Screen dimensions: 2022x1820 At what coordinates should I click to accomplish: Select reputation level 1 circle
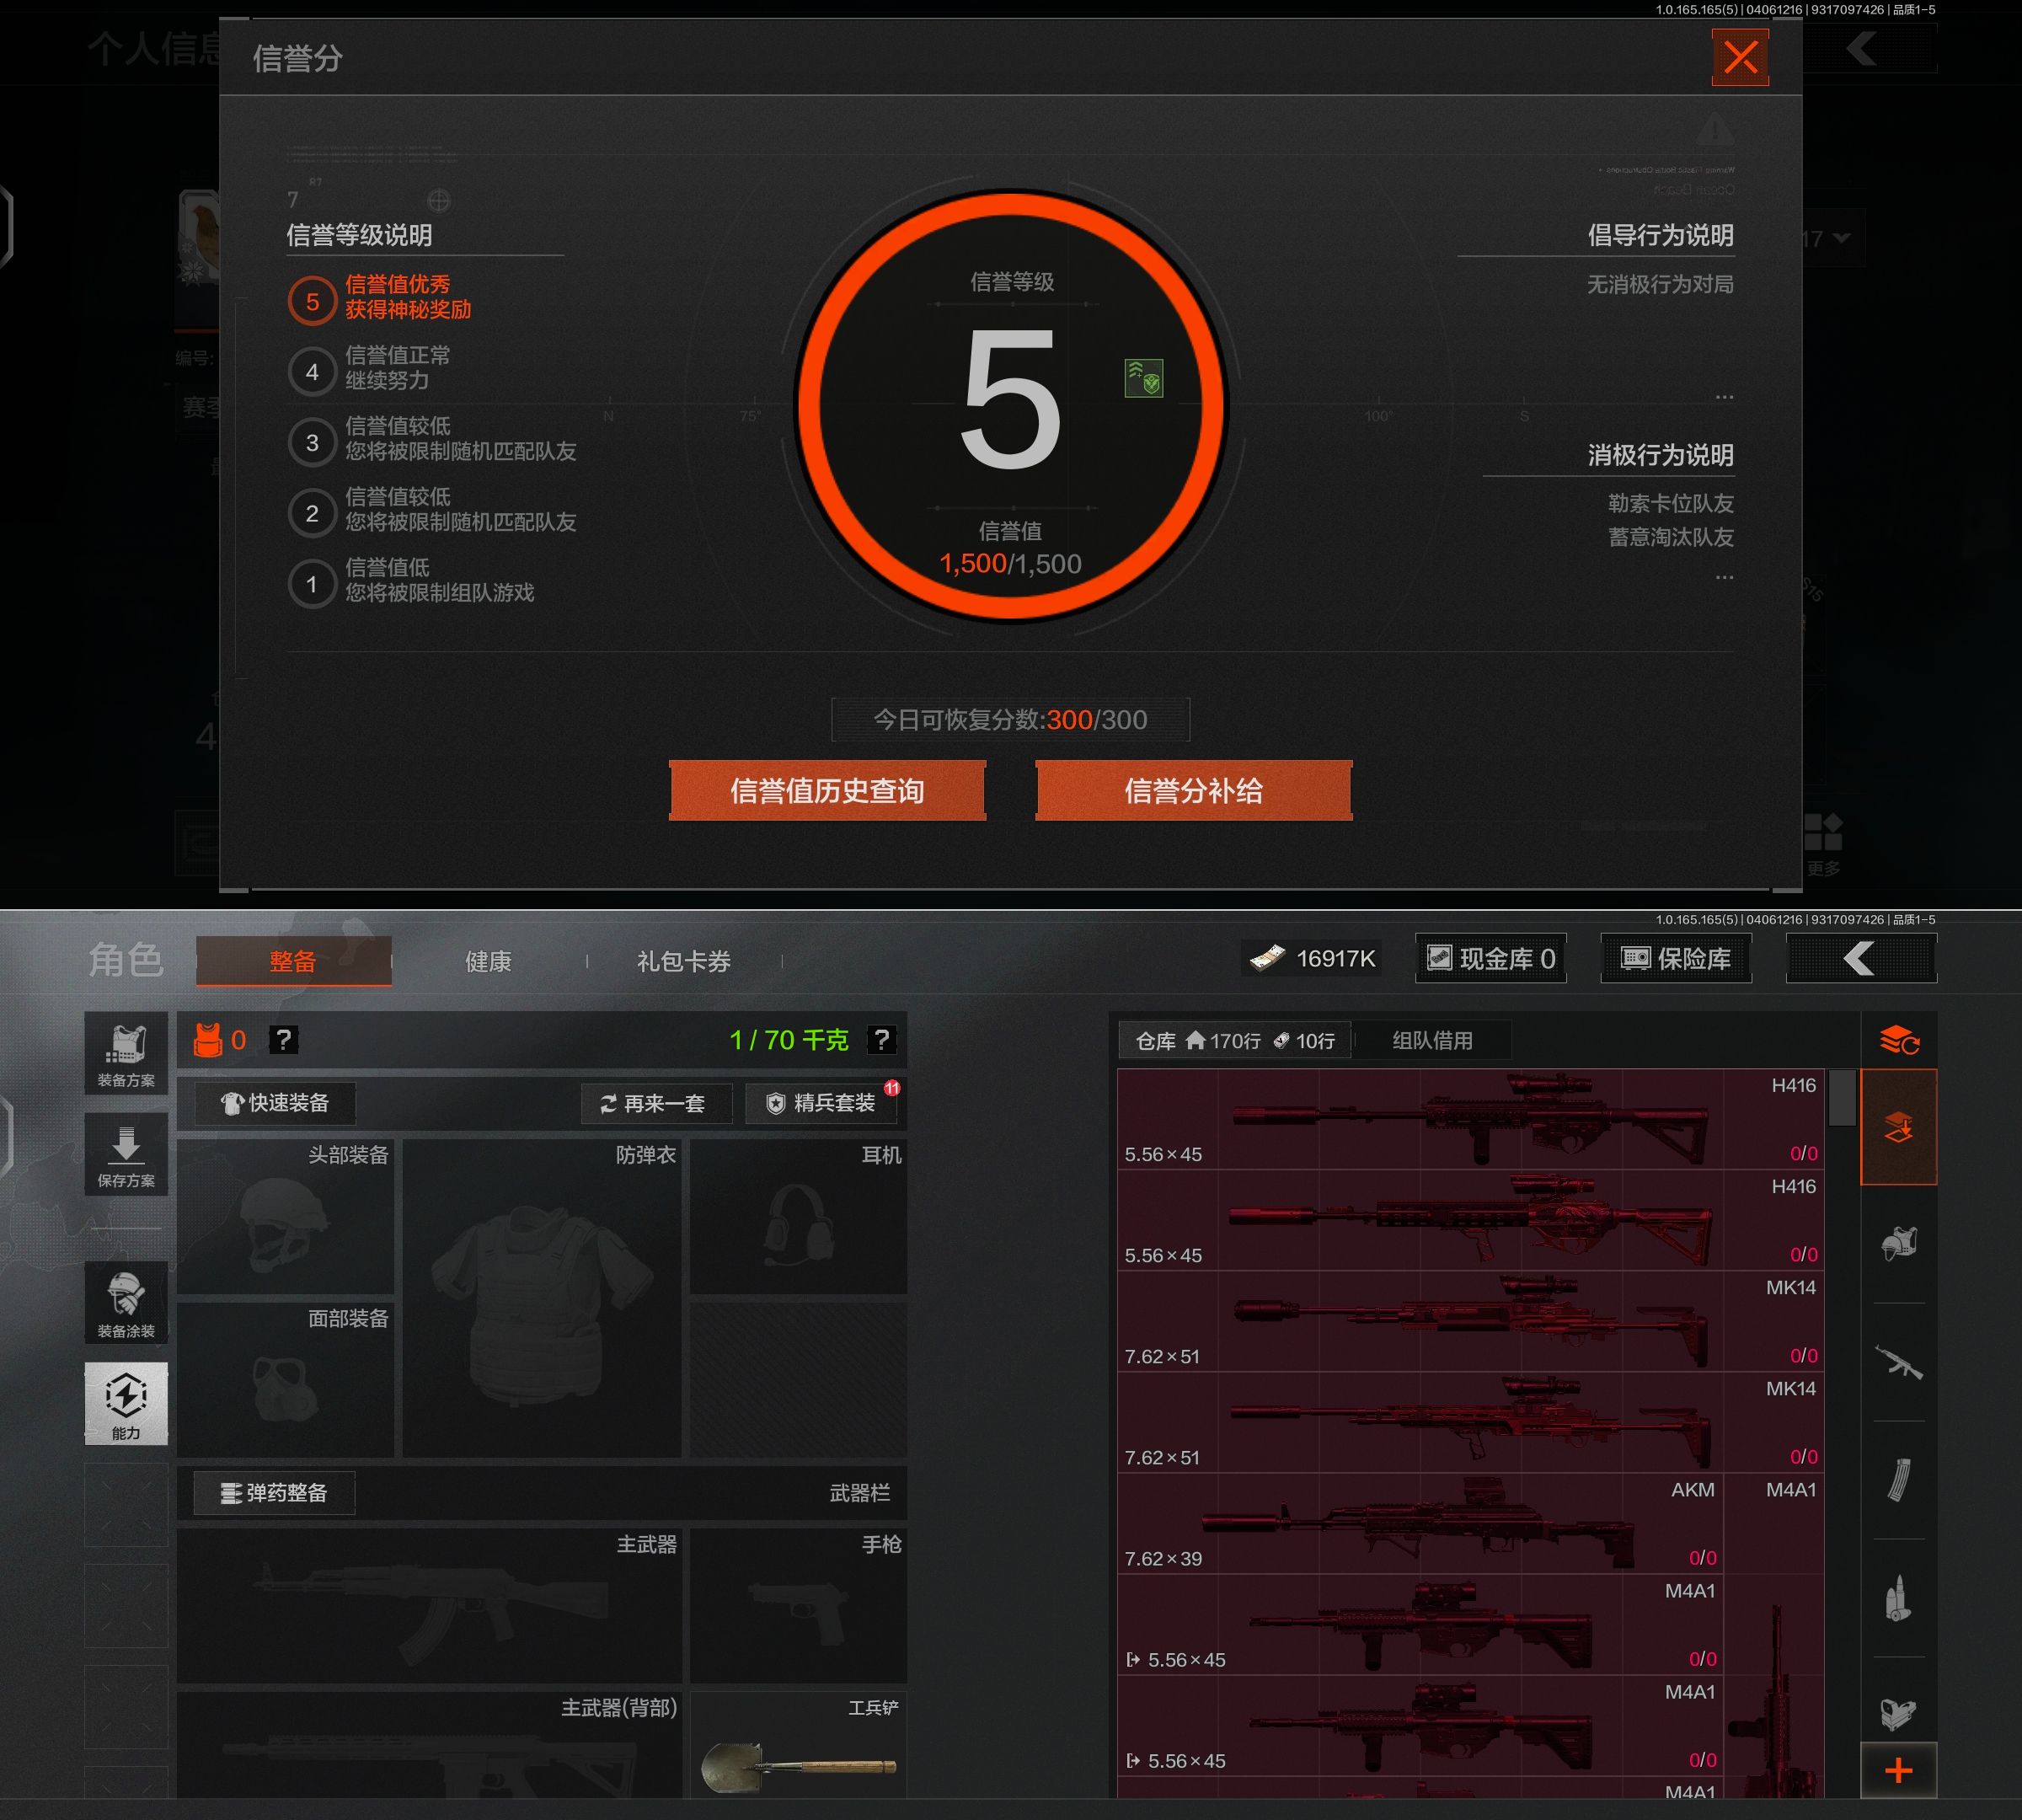tap(312, 584)
